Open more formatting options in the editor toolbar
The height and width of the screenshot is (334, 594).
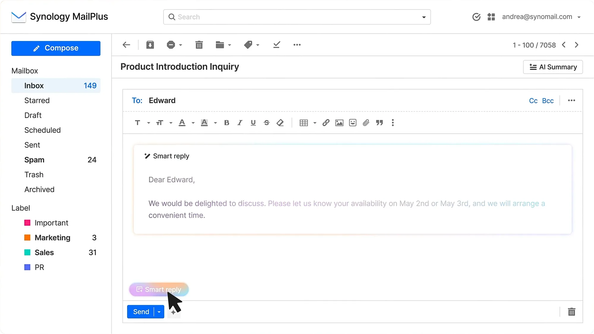[x=393, y=123]
